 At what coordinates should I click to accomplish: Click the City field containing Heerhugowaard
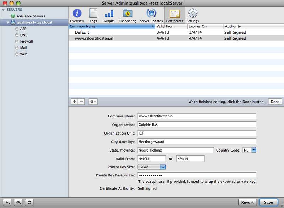[x=197, y=142]
